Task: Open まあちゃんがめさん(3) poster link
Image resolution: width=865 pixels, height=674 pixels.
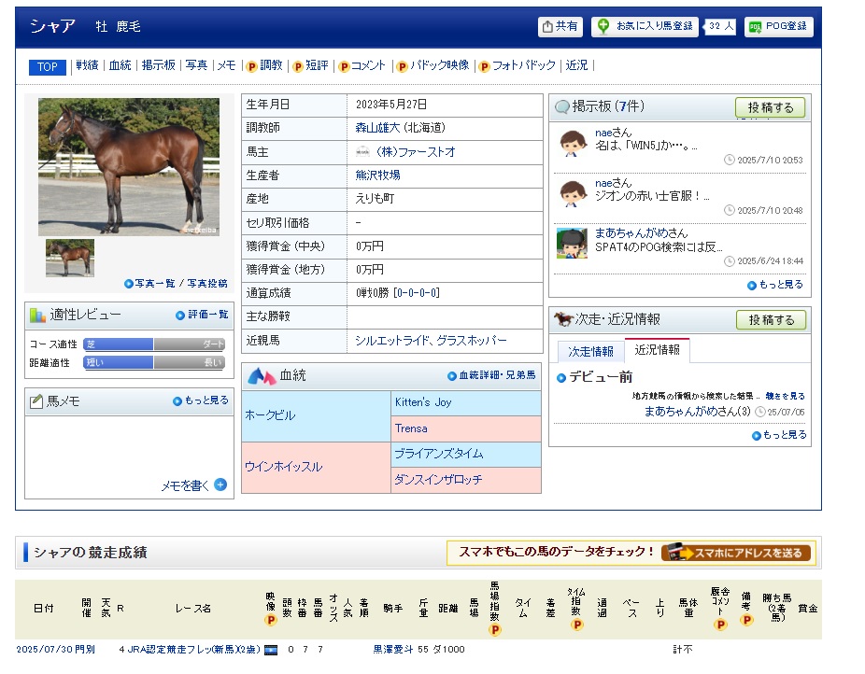Action: click(697, 412)
